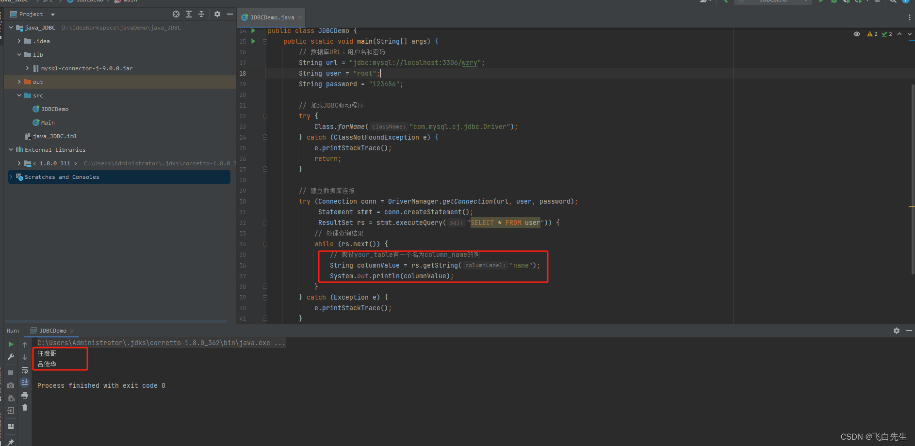Open run configuration with the wrench icon

[x=11, y=357]
